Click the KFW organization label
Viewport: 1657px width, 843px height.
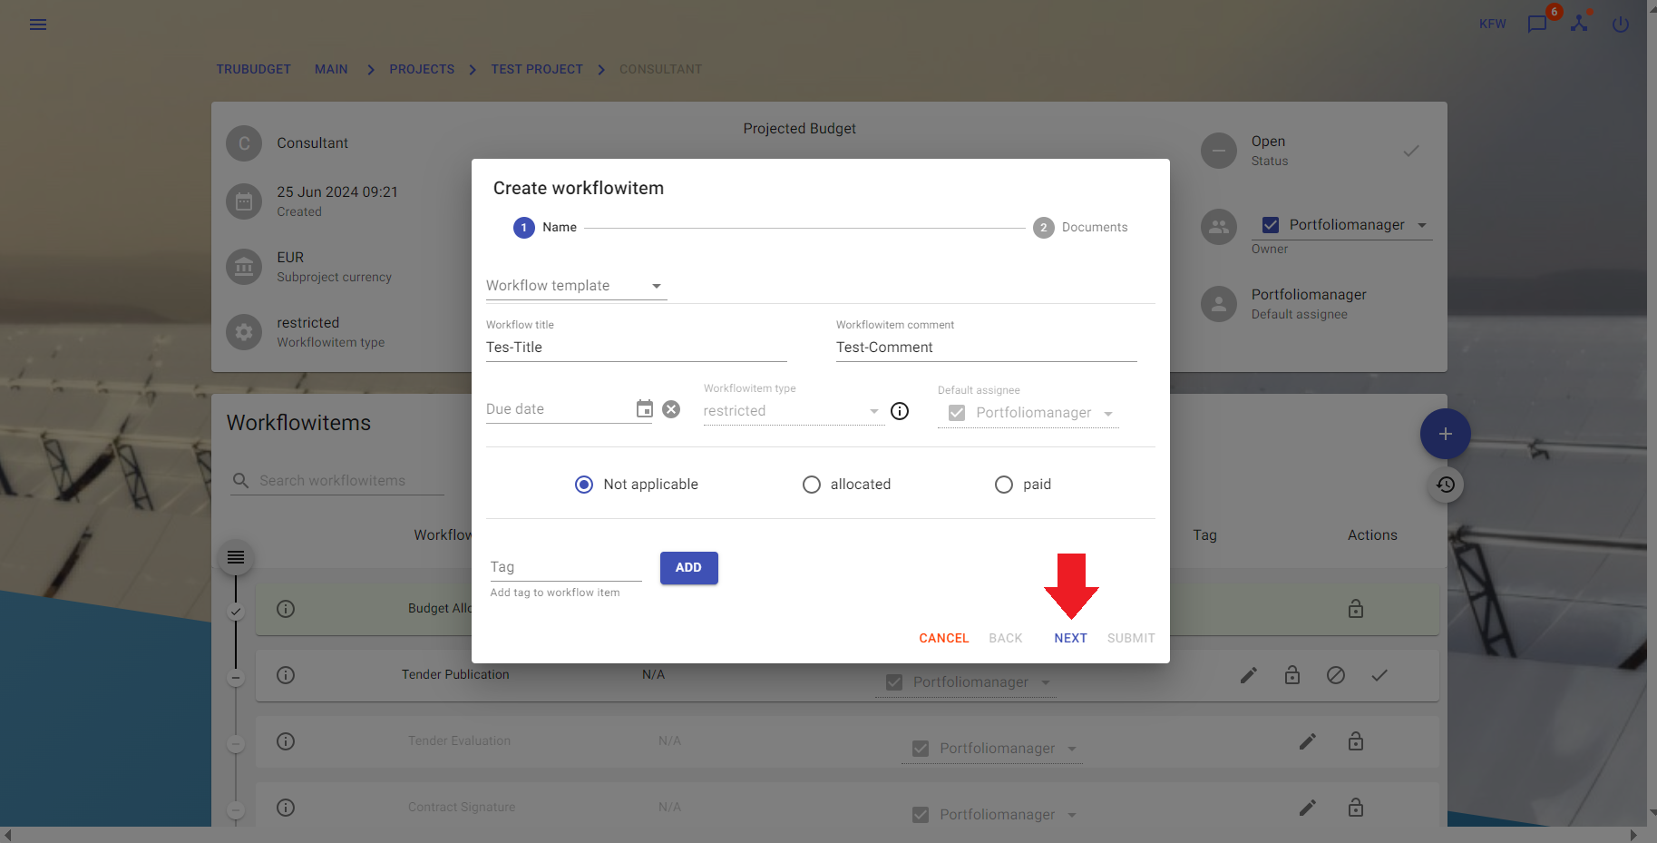1492,24
